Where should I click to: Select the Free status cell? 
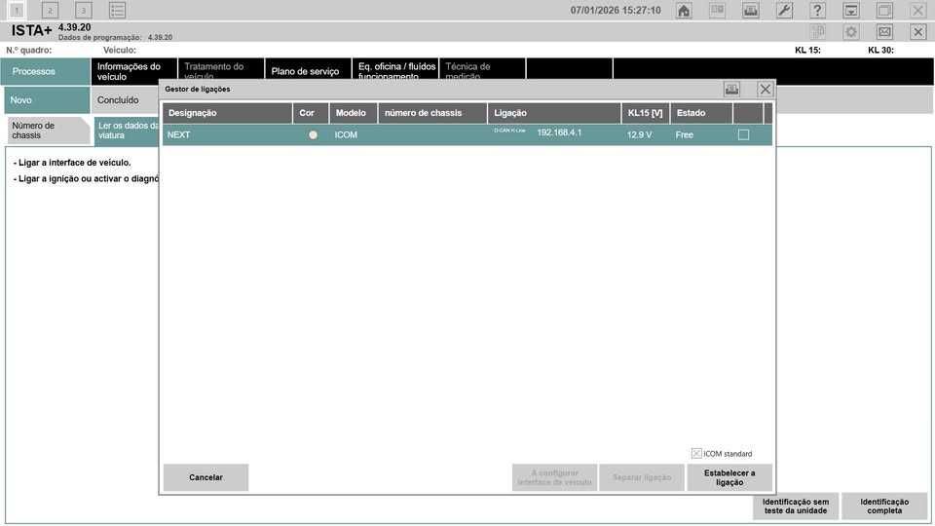pos(685,134)
